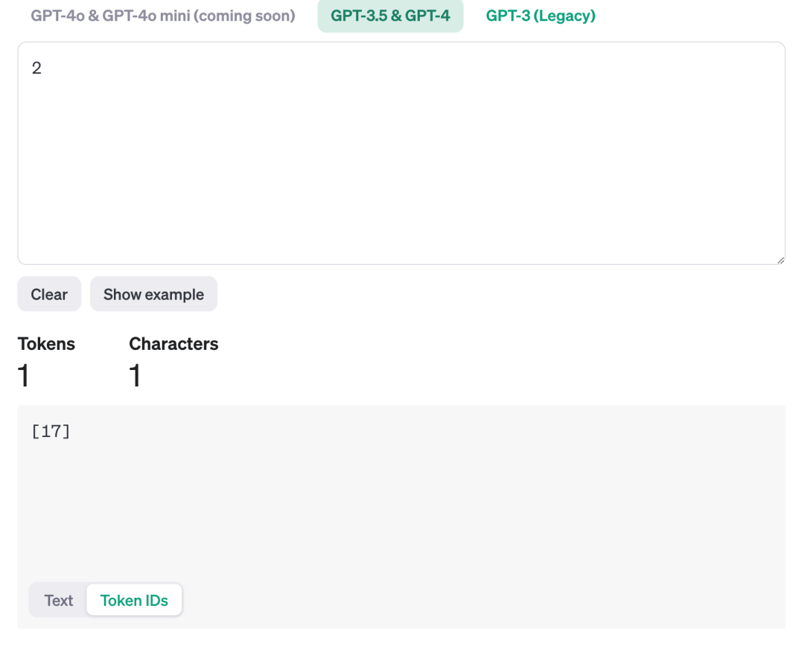Select the GPT-3.5 & GPT-4 tab
This screenshot has height=647, width=804.
(390, 16)
